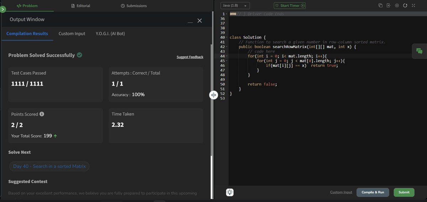
Task: Click the collapsed code marker box on line 1
Action: [x=233, y=14]
